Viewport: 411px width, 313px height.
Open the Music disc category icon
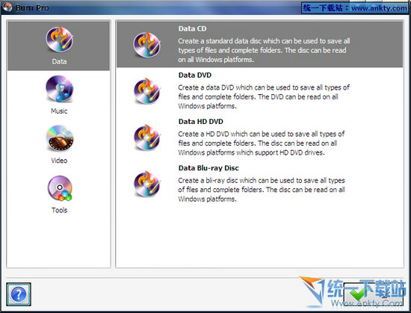pos(60,88)
